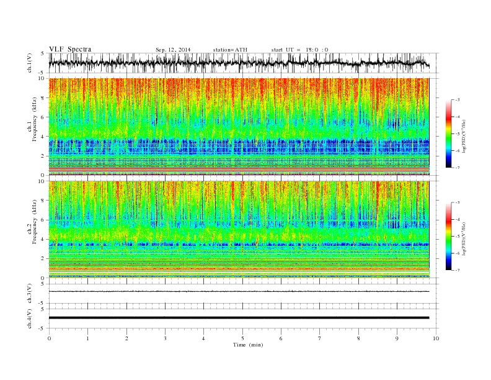The image size is (491, 380).
Task: Click the "2" kHz tick on ch.2 frequency axis
Action: 43,259
